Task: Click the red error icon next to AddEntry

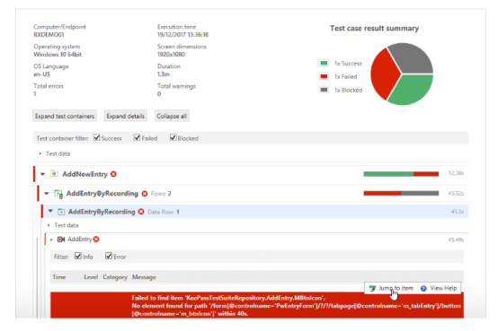Action: pyautogui.click(x=96, y=239)
